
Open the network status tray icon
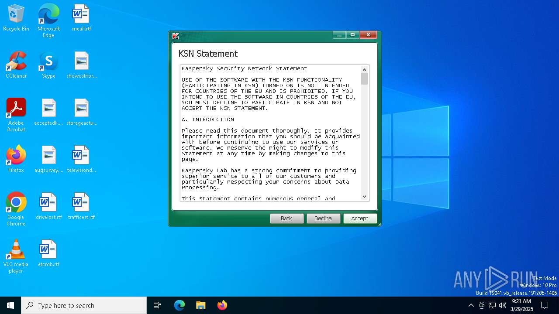tap(492, 305)
